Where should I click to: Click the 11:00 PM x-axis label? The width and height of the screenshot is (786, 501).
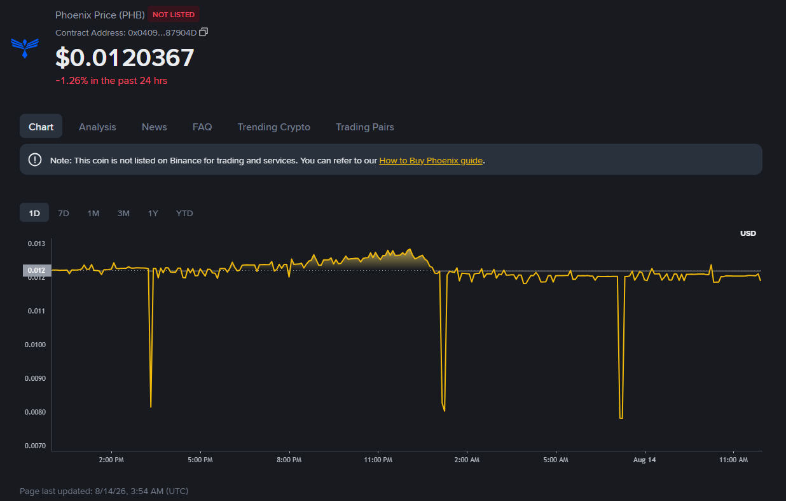378,460
